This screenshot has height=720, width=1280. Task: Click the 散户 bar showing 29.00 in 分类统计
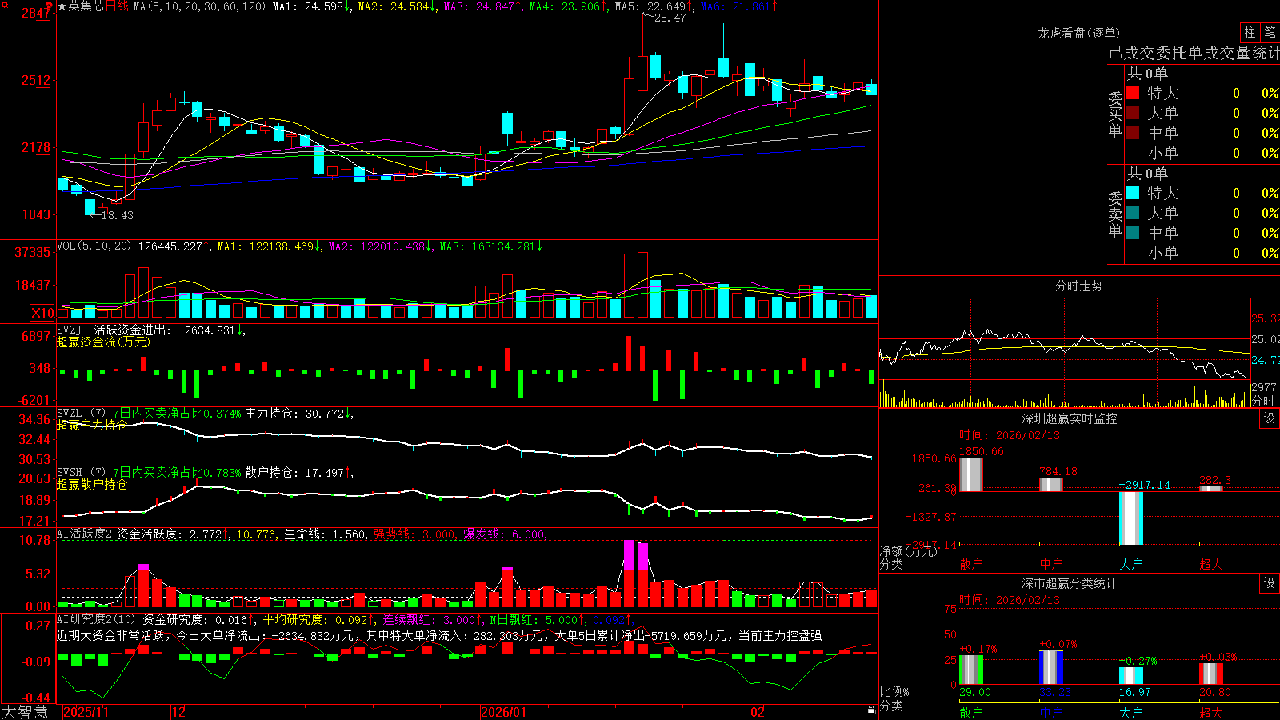tap(970, 670)
